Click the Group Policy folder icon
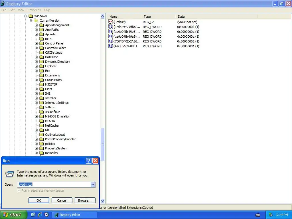 click(42, 80)
